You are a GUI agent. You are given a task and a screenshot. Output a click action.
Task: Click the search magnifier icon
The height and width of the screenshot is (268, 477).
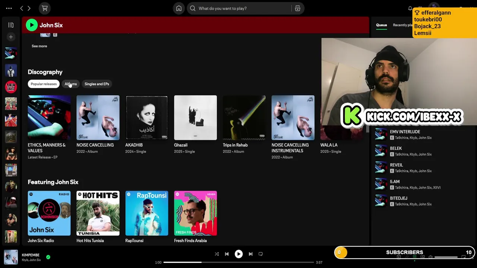pos(193,8)
